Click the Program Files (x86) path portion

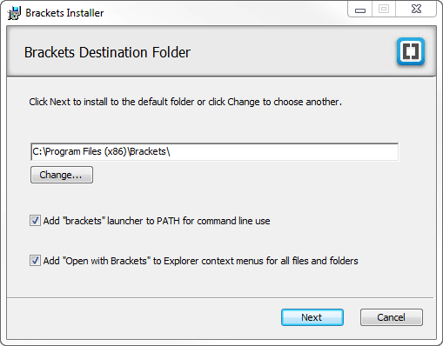[x=85, y=151]
